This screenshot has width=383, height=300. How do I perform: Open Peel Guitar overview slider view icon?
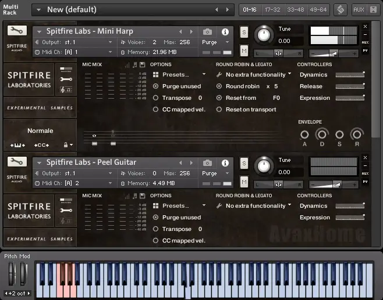[66, 201]
